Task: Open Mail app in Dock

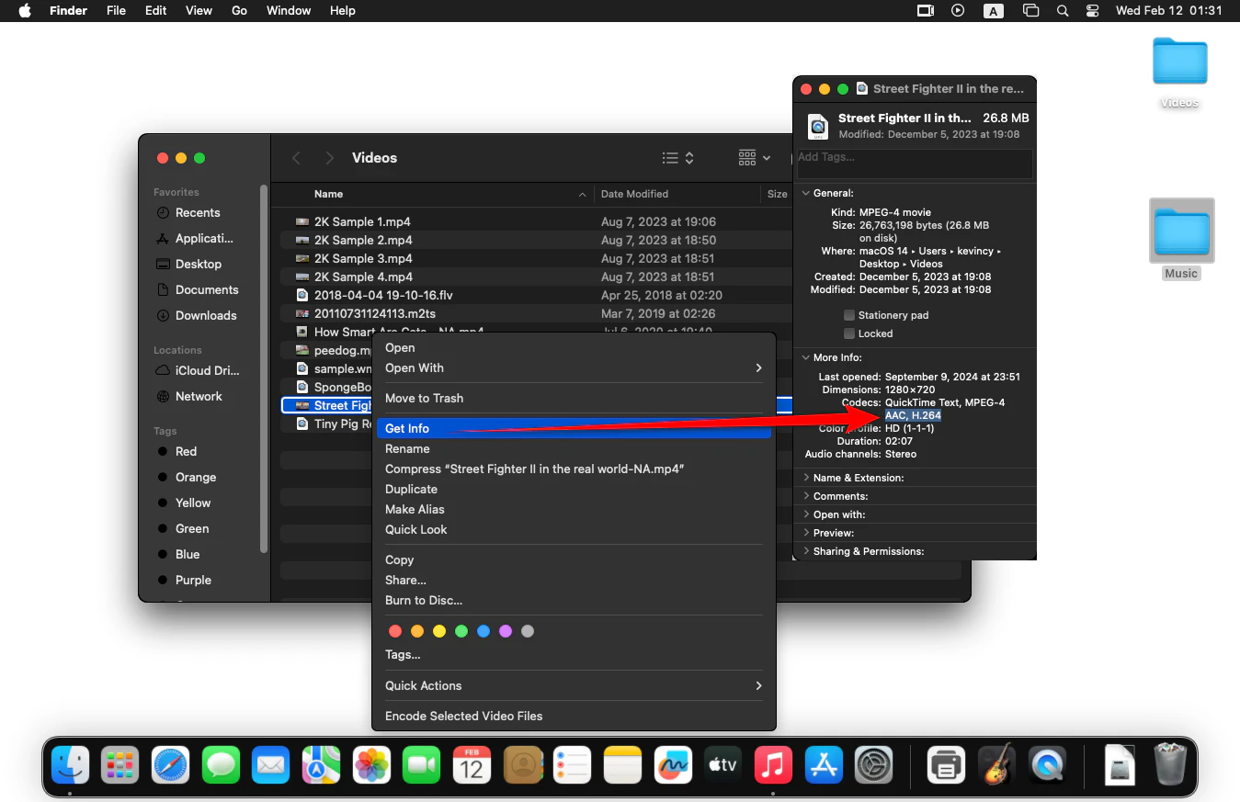Action: [270, 765]
